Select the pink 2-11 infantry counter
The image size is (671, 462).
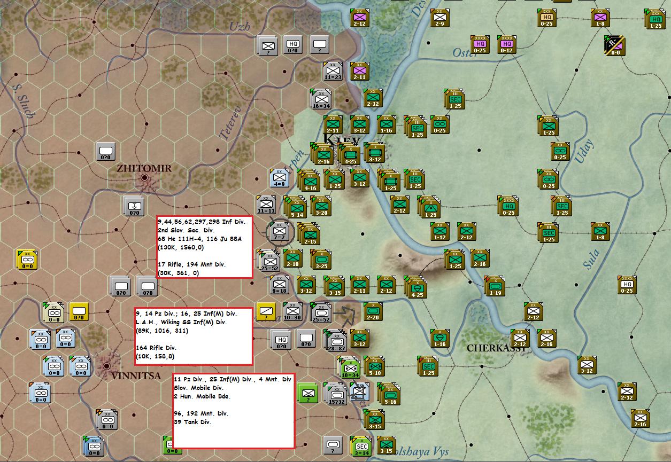tap(359, 71)
